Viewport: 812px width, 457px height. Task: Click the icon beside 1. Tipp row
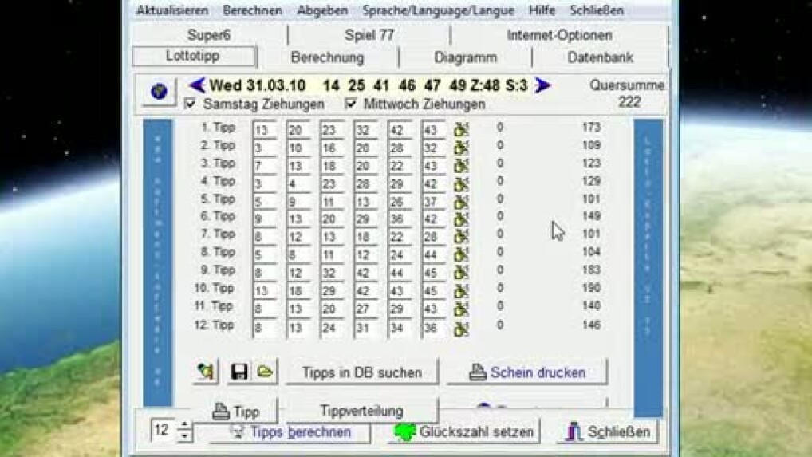[461, 129]
